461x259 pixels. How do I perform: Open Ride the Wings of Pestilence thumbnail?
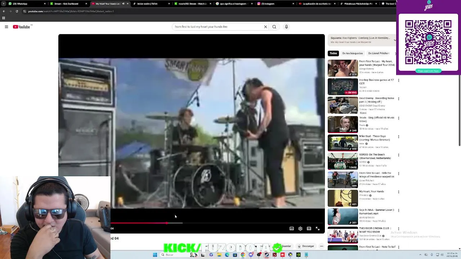pyautogui.click(x=343, y=180)
